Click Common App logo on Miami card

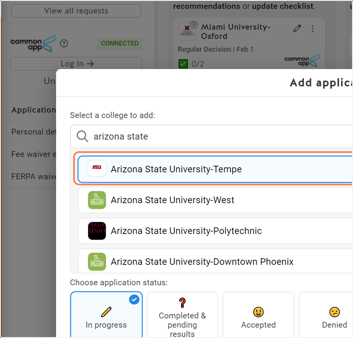point(302,61)
